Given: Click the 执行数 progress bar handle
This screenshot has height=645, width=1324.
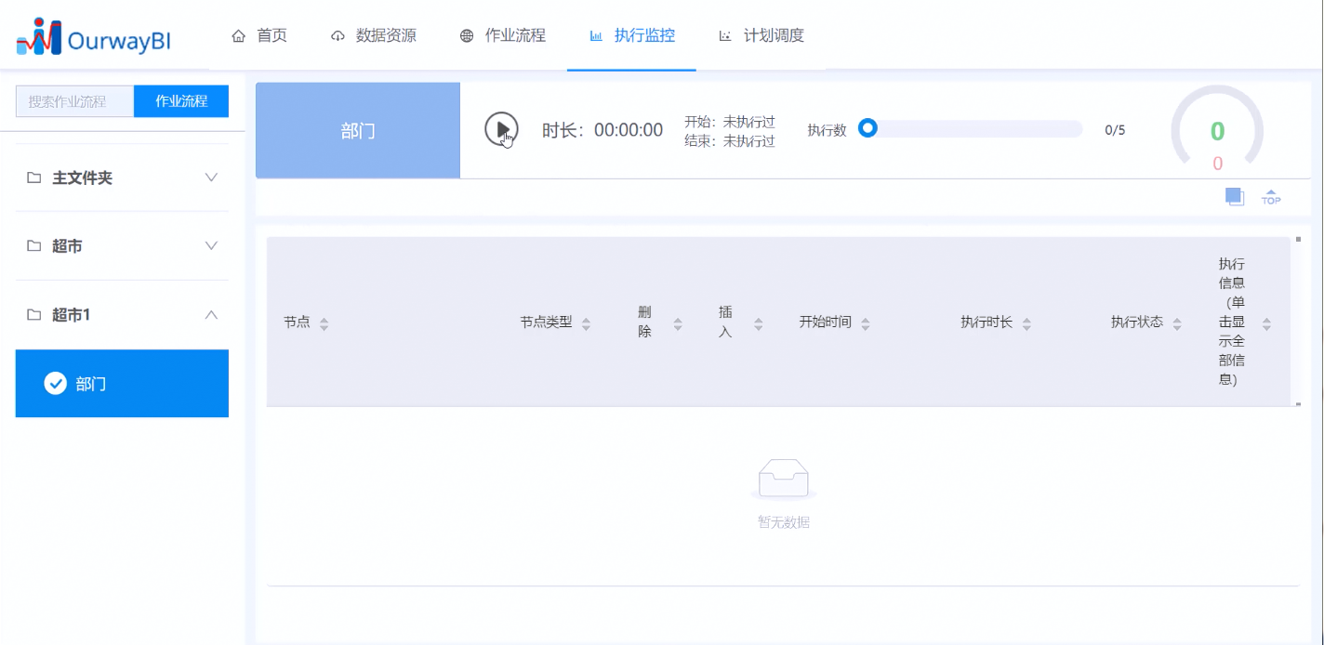Looking at the screenshot, I should (867, 128).
